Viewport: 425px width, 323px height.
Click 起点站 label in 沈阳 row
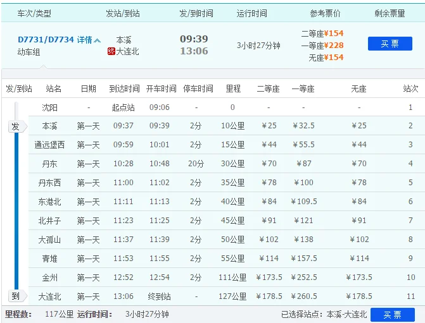coord(124,107)
